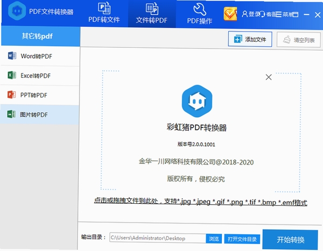Viewport: 323px width, 251px height.
Task: Click the Excel icon in the sidebar
Action: (12, 75)
